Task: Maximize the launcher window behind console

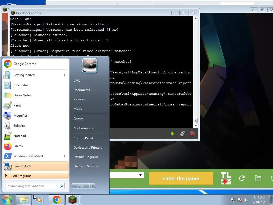Action: click(263, 10)
